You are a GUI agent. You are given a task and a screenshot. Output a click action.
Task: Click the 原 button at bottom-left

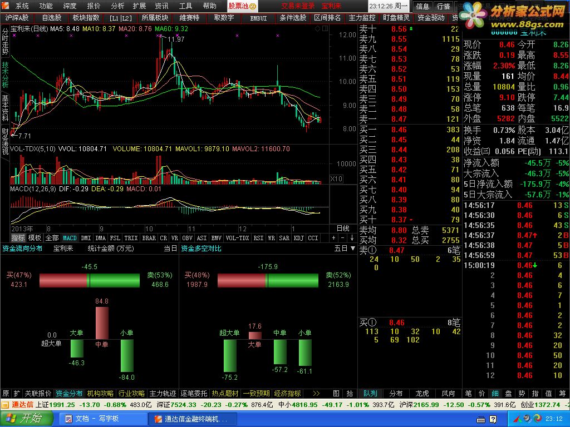point(6,393)
